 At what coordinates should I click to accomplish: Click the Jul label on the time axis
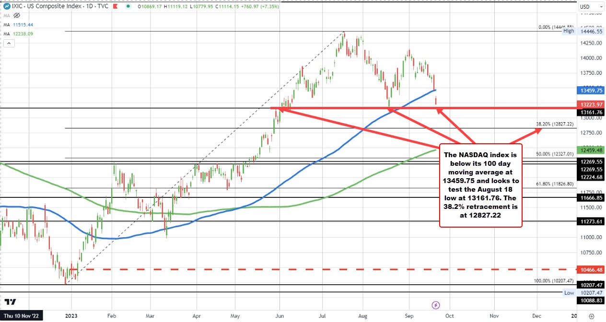pyautogui.click(x=322, y=316)
